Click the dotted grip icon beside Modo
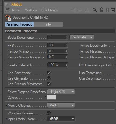 7,10
